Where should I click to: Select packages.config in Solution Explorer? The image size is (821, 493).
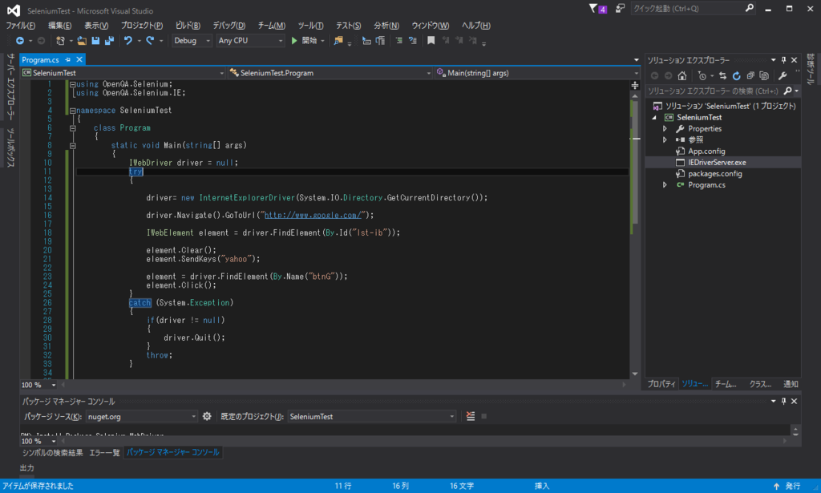[714, 174]
